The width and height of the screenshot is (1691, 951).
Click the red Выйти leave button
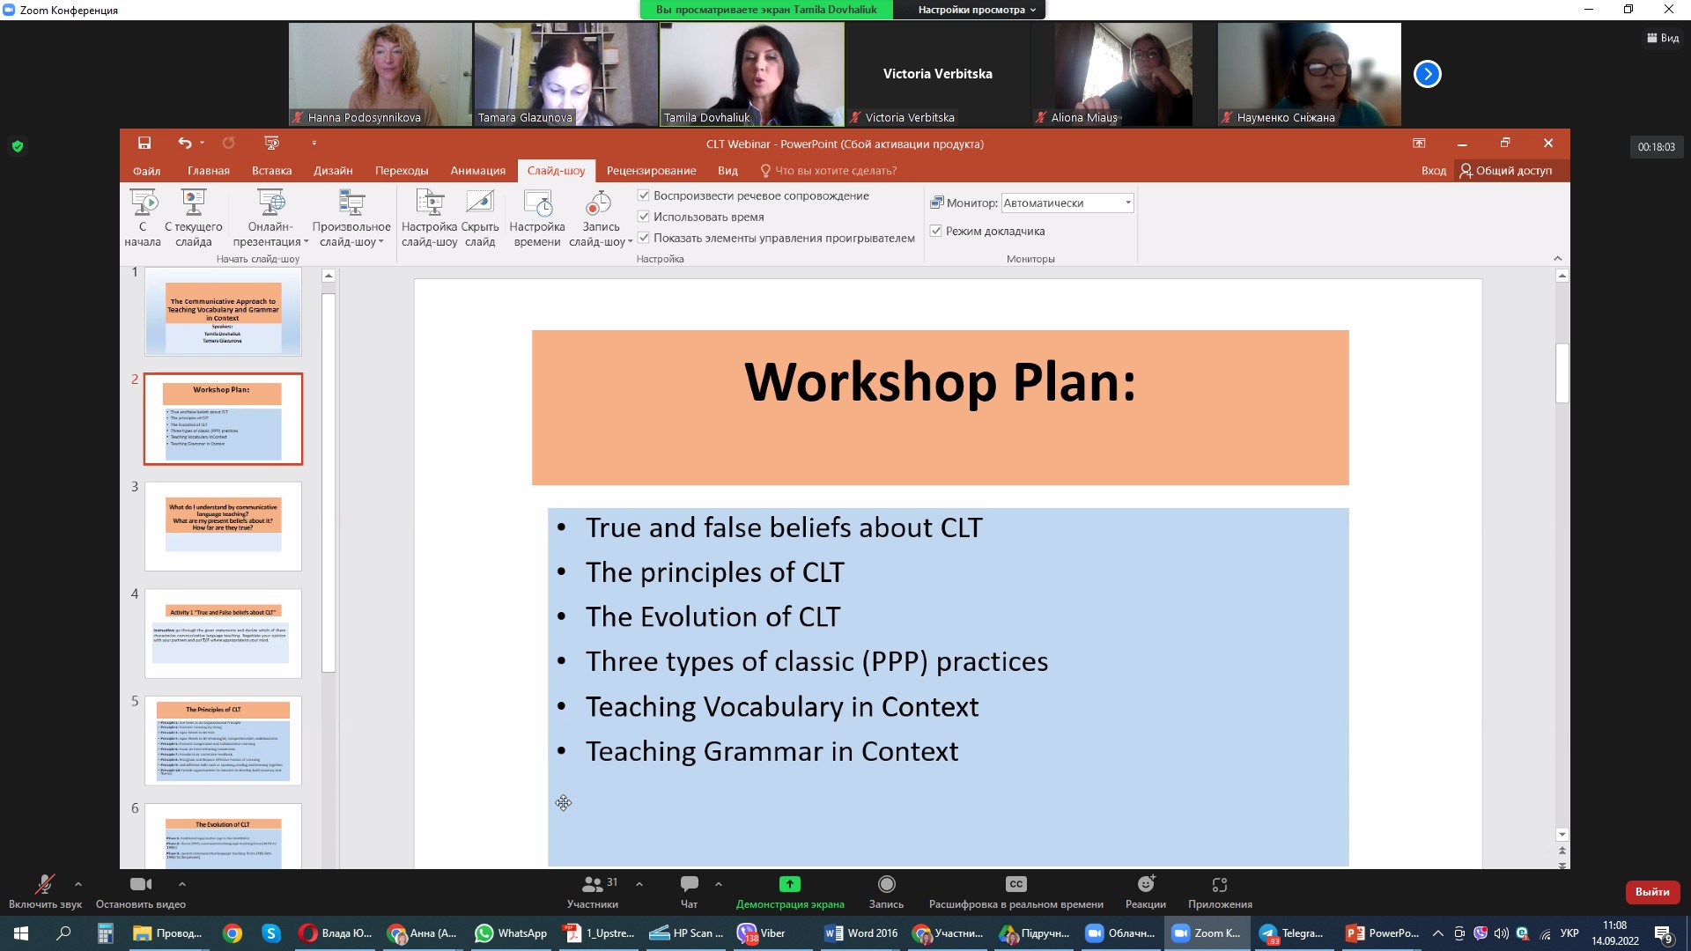tap(1651, 892)
